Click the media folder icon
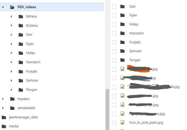This screenshot has width=187, height=130. 4,126
